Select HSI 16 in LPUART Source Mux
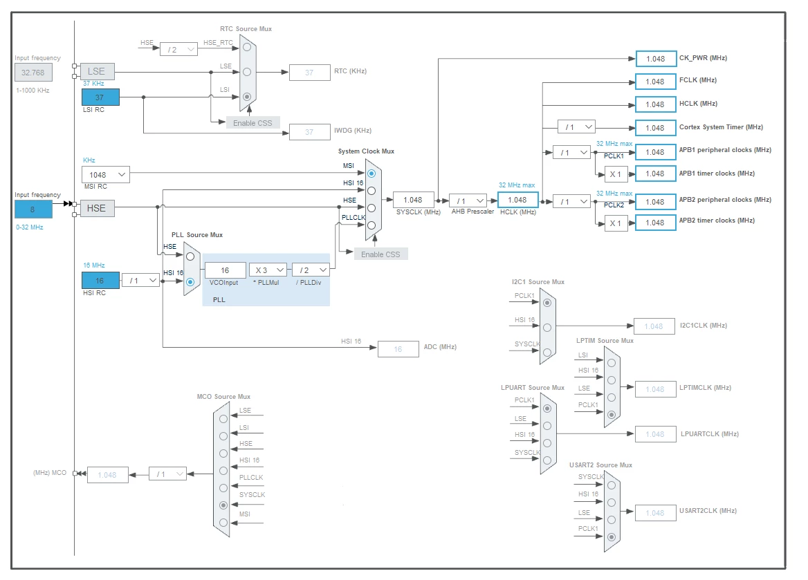 (x=547, y=443)
